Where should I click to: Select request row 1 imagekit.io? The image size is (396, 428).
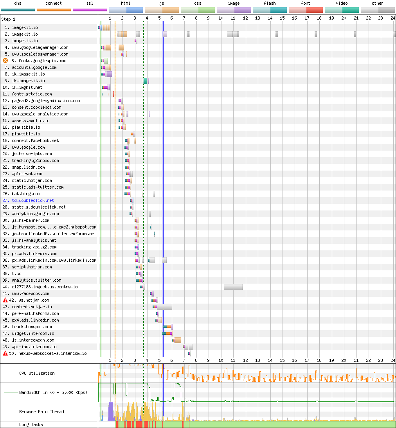point(25,27)
